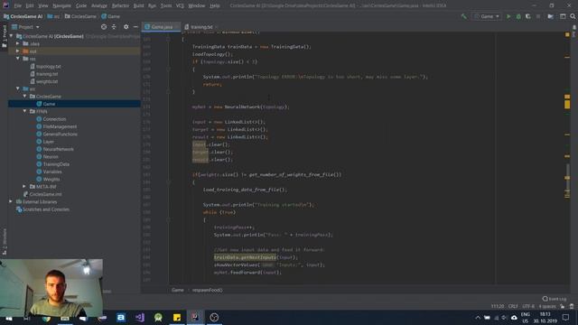
Task: Collapse the CirclesGame package arrow
Action: tap(24, 97)
